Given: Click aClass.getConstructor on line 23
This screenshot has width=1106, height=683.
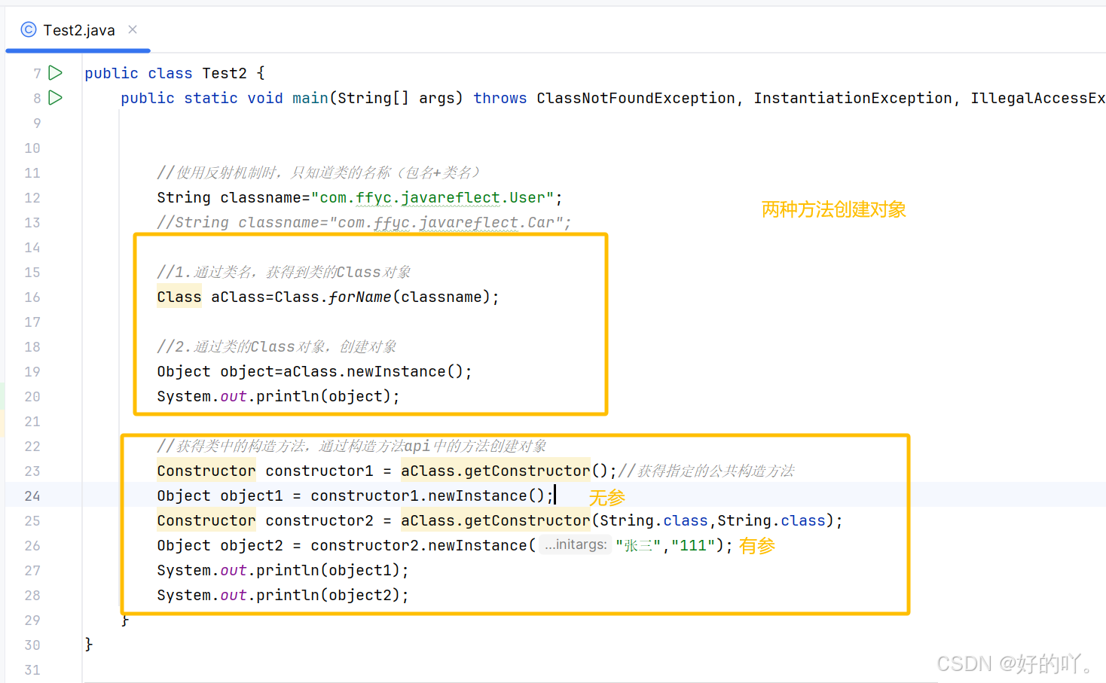Looking at the screenshot, I should 496,471.
